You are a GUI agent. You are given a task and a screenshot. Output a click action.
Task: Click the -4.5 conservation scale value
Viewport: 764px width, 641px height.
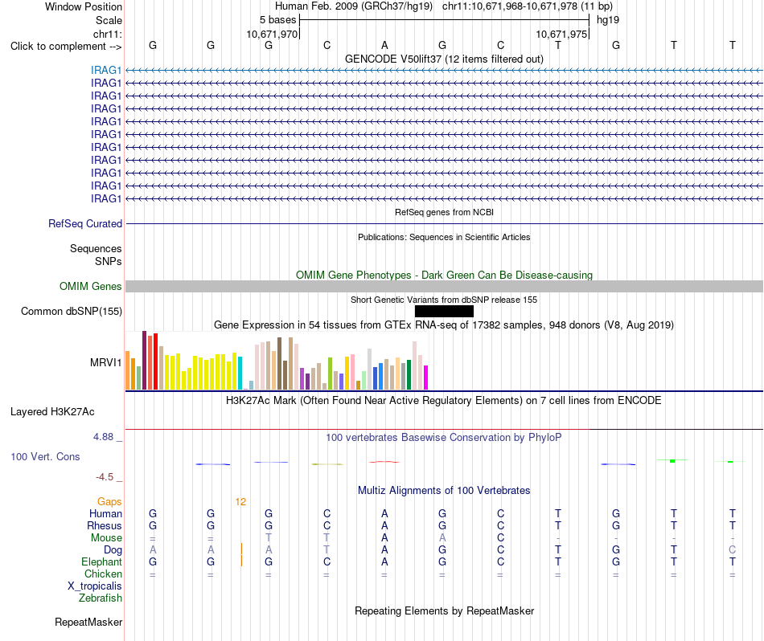click(x=105, y=477)
